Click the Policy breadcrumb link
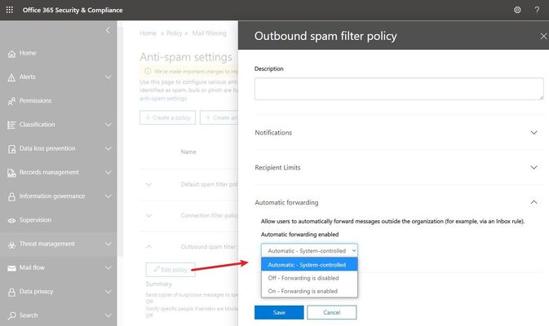Image resolution: width=549 pixels, height=326 pixels. click(x=175, y=33)
